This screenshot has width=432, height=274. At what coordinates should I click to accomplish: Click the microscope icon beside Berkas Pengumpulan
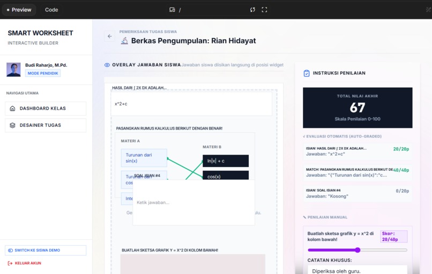pos(124,41)
